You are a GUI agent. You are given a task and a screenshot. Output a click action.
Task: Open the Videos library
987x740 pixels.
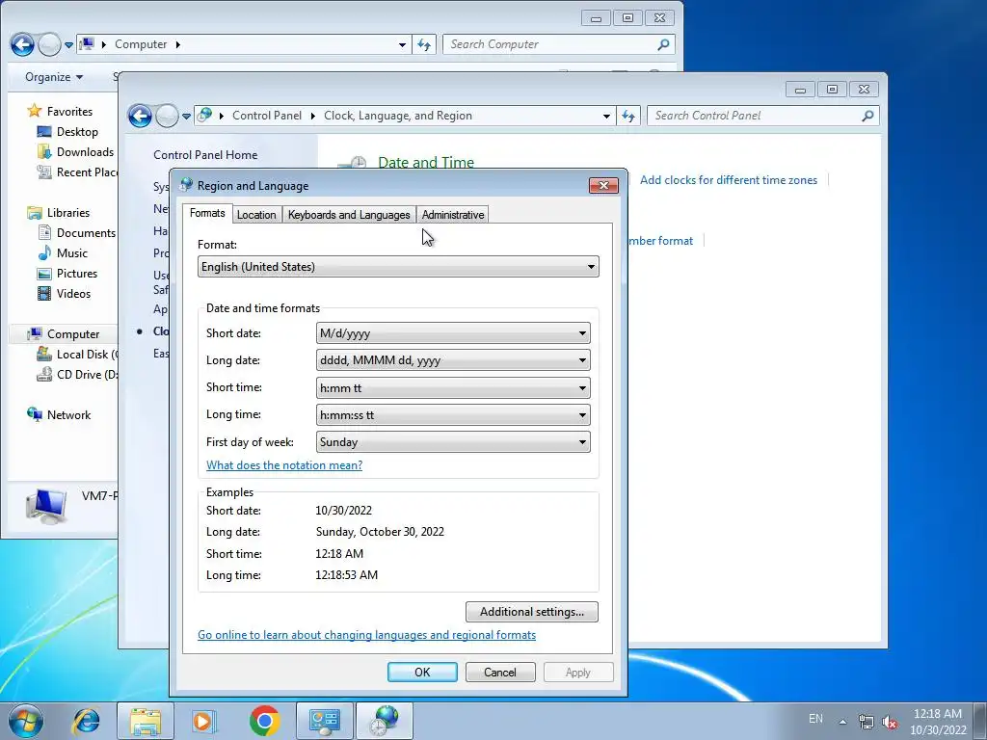point(73,293)
